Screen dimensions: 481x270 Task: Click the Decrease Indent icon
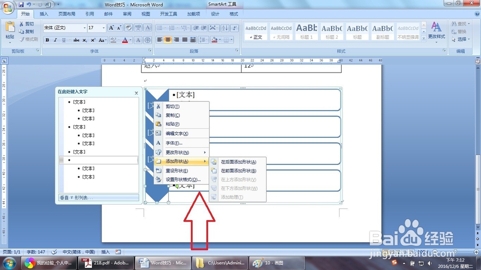[196, 28]
